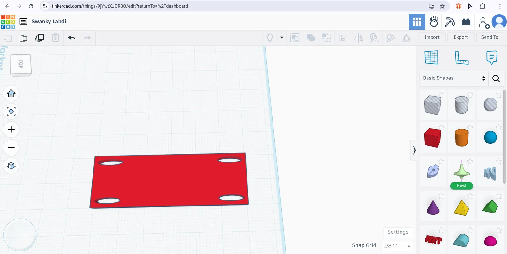Search shapes with the magnifier icon

(496, 78)
